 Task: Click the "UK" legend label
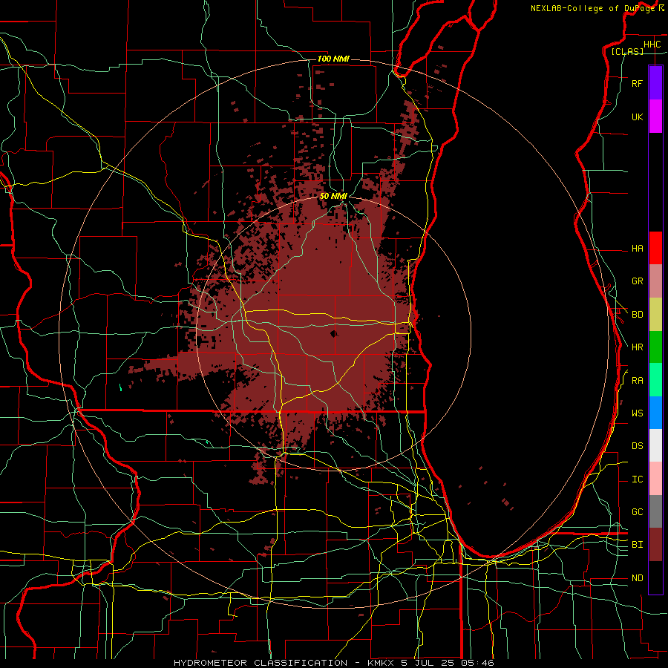[x=637, y=117]
